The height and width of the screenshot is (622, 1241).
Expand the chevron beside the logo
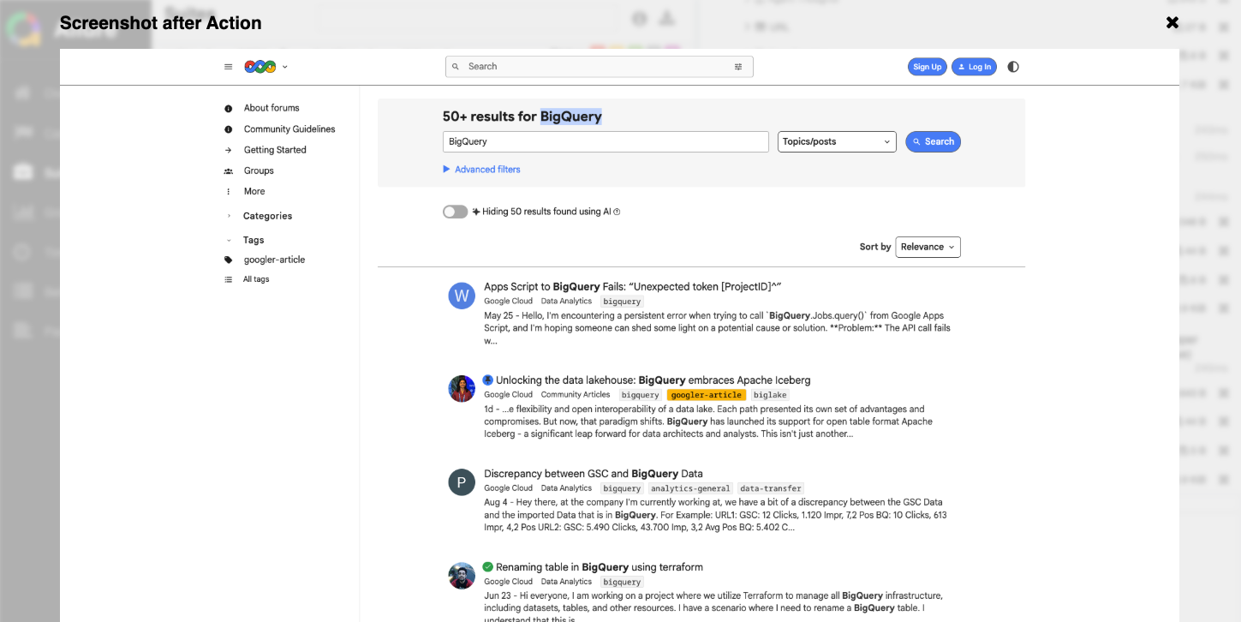pos(285,67)
